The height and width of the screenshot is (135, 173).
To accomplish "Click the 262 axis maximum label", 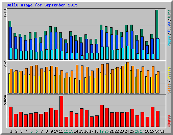I will pos(5,64).
